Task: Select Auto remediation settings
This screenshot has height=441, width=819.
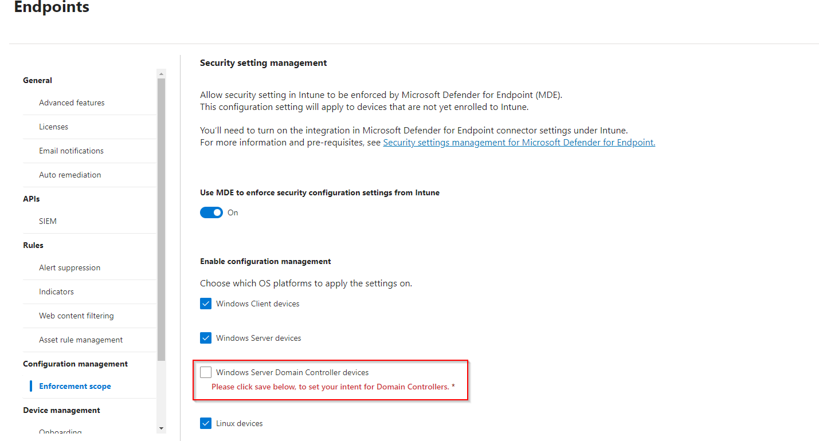Action: click(x=70, y=175)
